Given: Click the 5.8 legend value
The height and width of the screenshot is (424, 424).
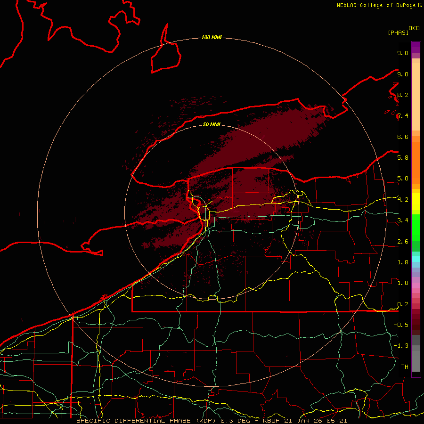Looking at the screenshot, I should (403, 158).
